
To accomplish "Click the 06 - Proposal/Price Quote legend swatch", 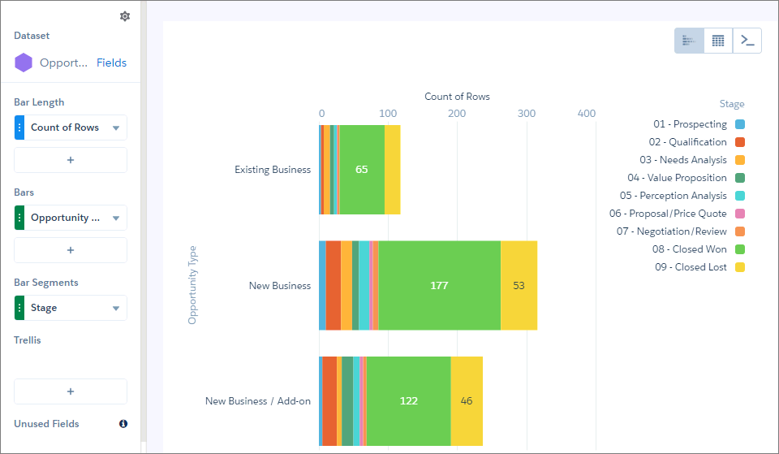I will click(740, 214).
